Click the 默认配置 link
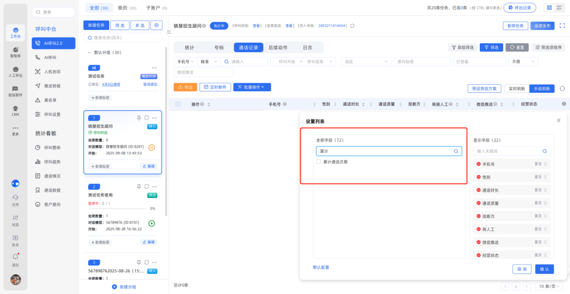The image size is (570, 294). pyautogui.click(x=321, y=268)
